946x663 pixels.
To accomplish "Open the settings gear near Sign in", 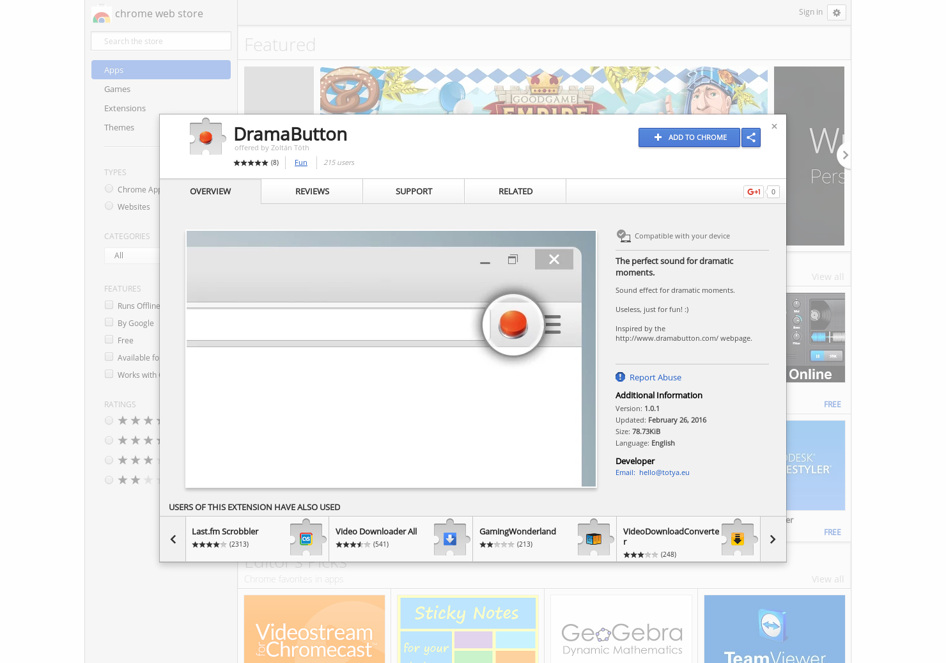I will (x=837, y=12).
